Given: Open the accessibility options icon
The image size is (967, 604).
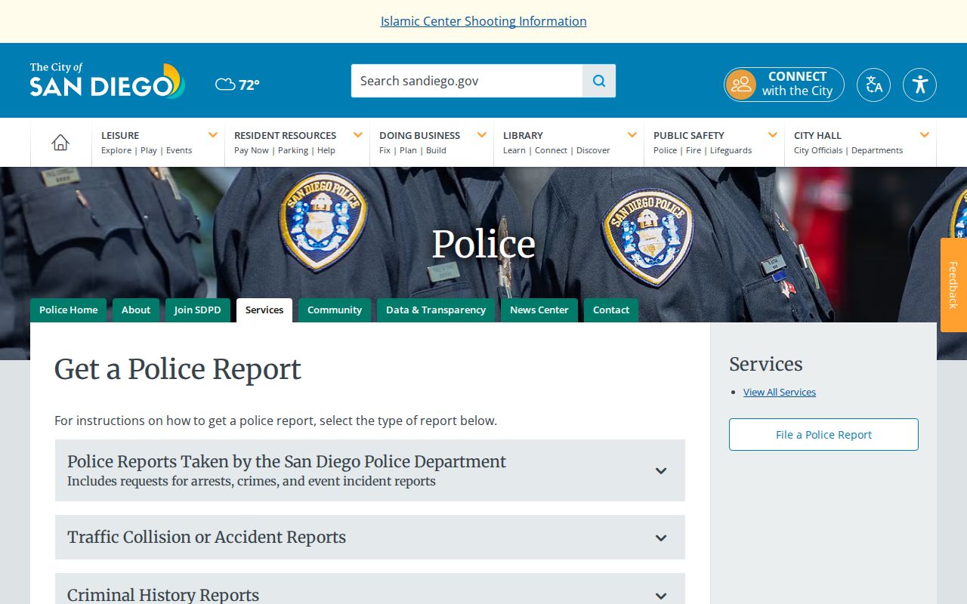Looking at the screenshot, I should click(x=919, y=85).
